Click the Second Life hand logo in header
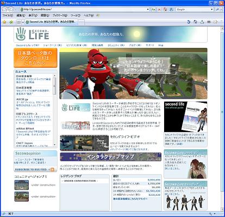The height and width of the screenshot is (217, 225). 21,34
